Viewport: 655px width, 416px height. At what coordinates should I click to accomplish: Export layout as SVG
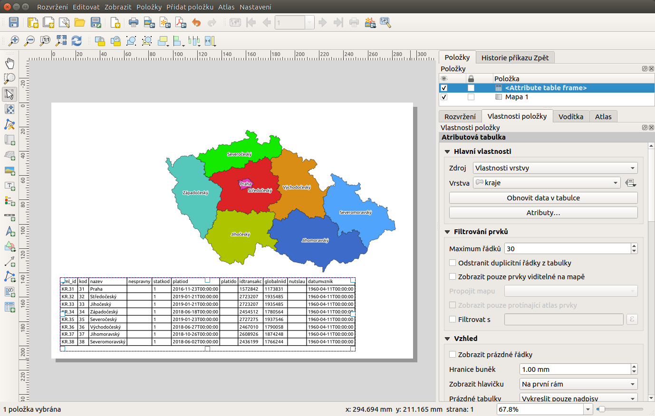click(165, 22)
